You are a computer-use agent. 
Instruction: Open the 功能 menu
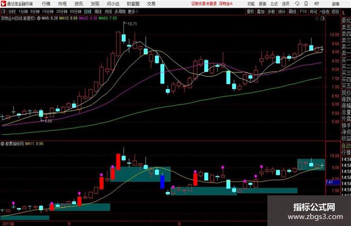click(251, 4)
